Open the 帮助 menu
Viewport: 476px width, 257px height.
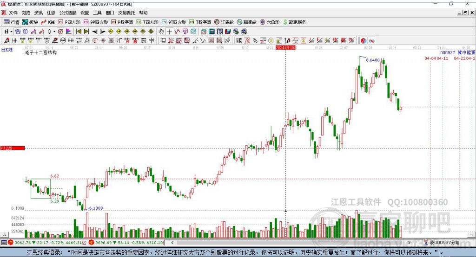[x=143, y=13]
